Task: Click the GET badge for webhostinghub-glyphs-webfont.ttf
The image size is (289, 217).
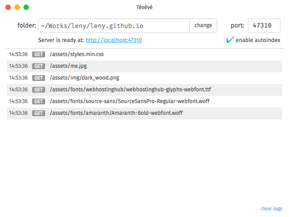Action: click(38, 90)
